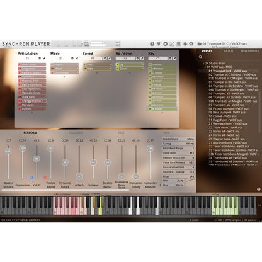
Task: Open the Speed key selector field
Action: [x=93, y=58]
